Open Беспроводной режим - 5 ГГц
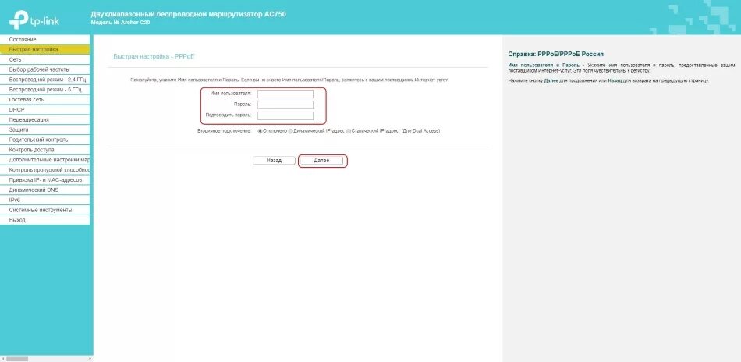741x362 pixels. (45, 90)
